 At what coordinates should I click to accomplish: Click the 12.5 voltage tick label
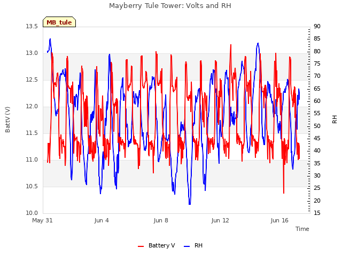[32, 80]
